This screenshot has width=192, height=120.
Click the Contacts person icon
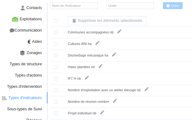tap(23, 8)
